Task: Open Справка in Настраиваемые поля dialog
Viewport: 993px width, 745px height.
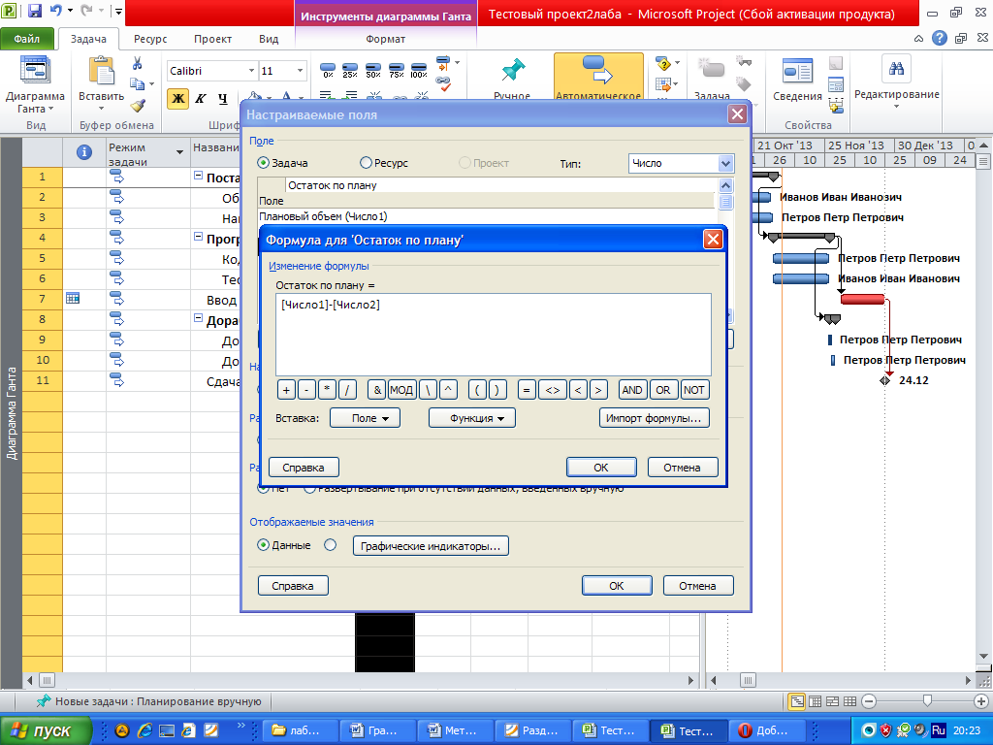Action: tap(293, 585)
